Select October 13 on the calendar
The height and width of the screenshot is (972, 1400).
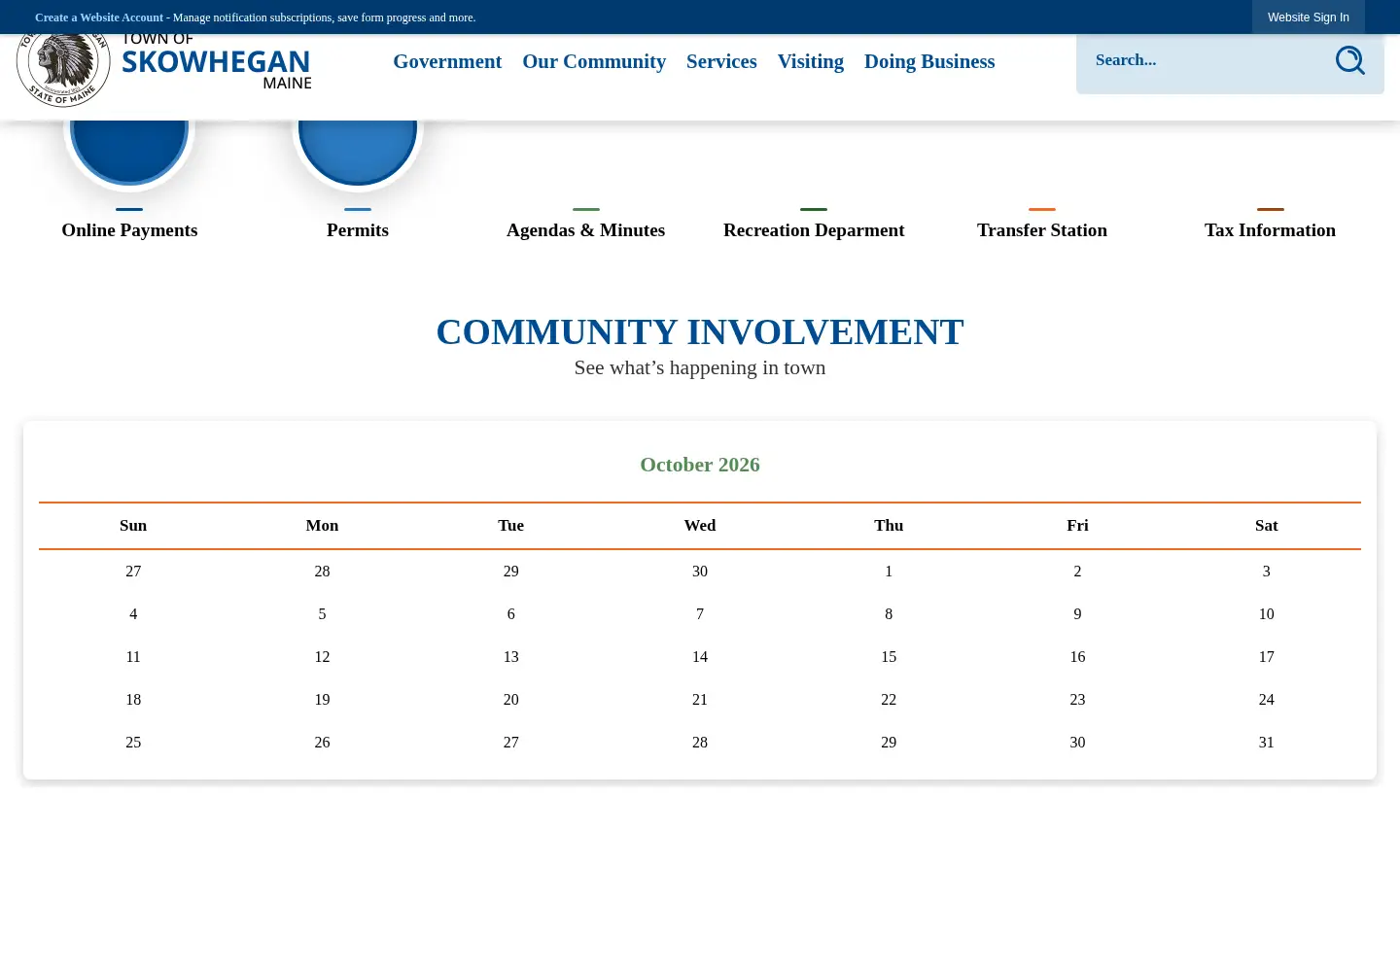[511, 657]
